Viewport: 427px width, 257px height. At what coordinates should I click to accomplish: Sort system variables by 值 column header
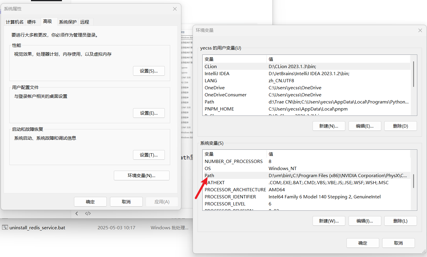tap(339, 154)
